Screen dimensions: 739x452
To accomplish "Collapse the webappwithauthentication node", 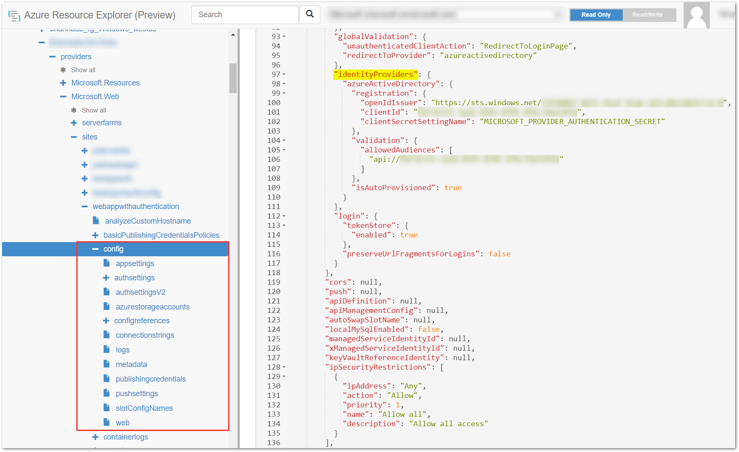I will click(x=84, y=206).
